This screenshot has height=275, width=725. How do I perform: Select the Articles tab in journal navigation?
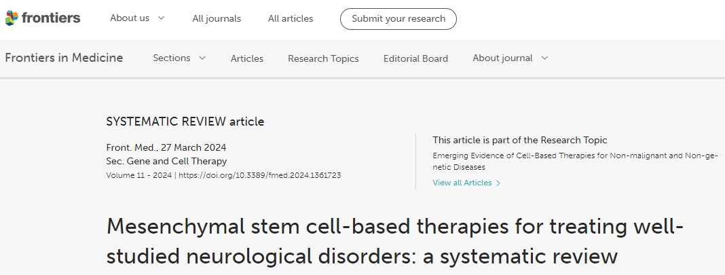coord(247,58)
